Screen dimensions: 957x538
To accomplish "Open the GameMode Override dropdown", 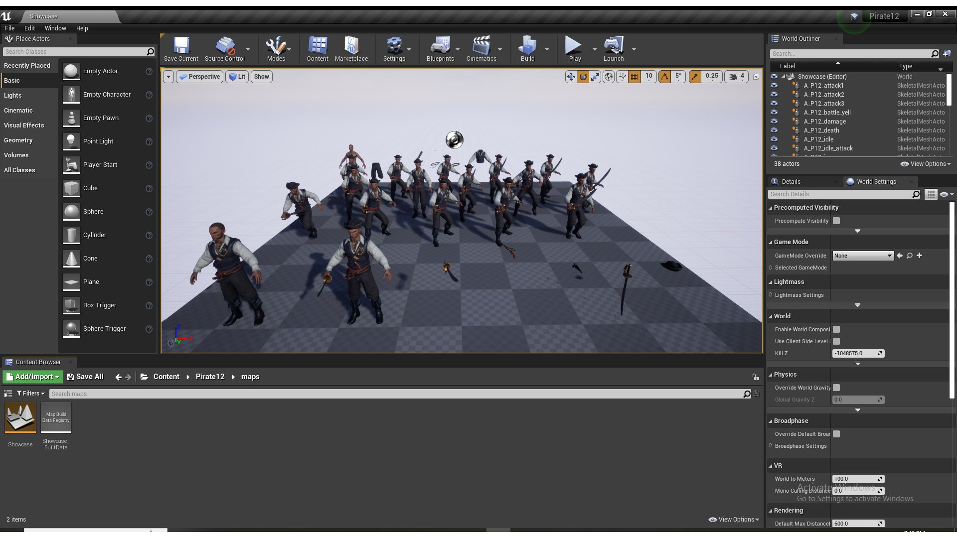I will point(863,256).
